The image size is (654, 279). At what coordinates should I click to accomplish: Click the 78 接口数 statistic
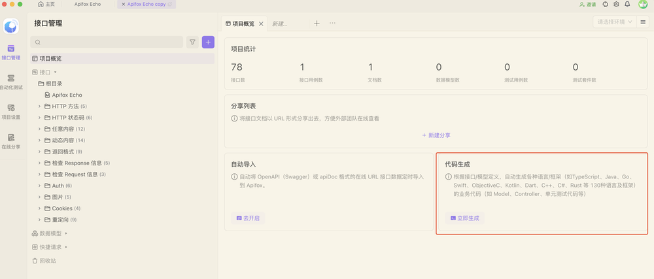[238, 72]
